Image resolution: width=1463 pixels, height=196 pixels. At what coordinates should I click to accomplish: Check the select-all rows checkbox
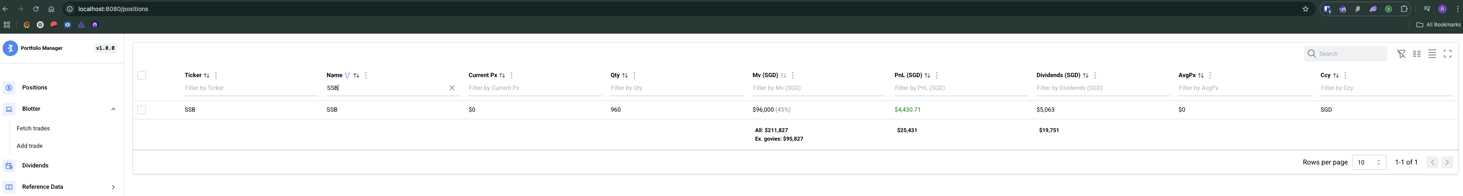click(142, 75)
